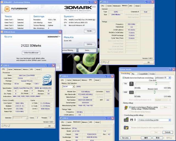Click the DDR2 slot type field in SPD window
Viewport: 176px width, 141px height.
[x=94, y=87]
